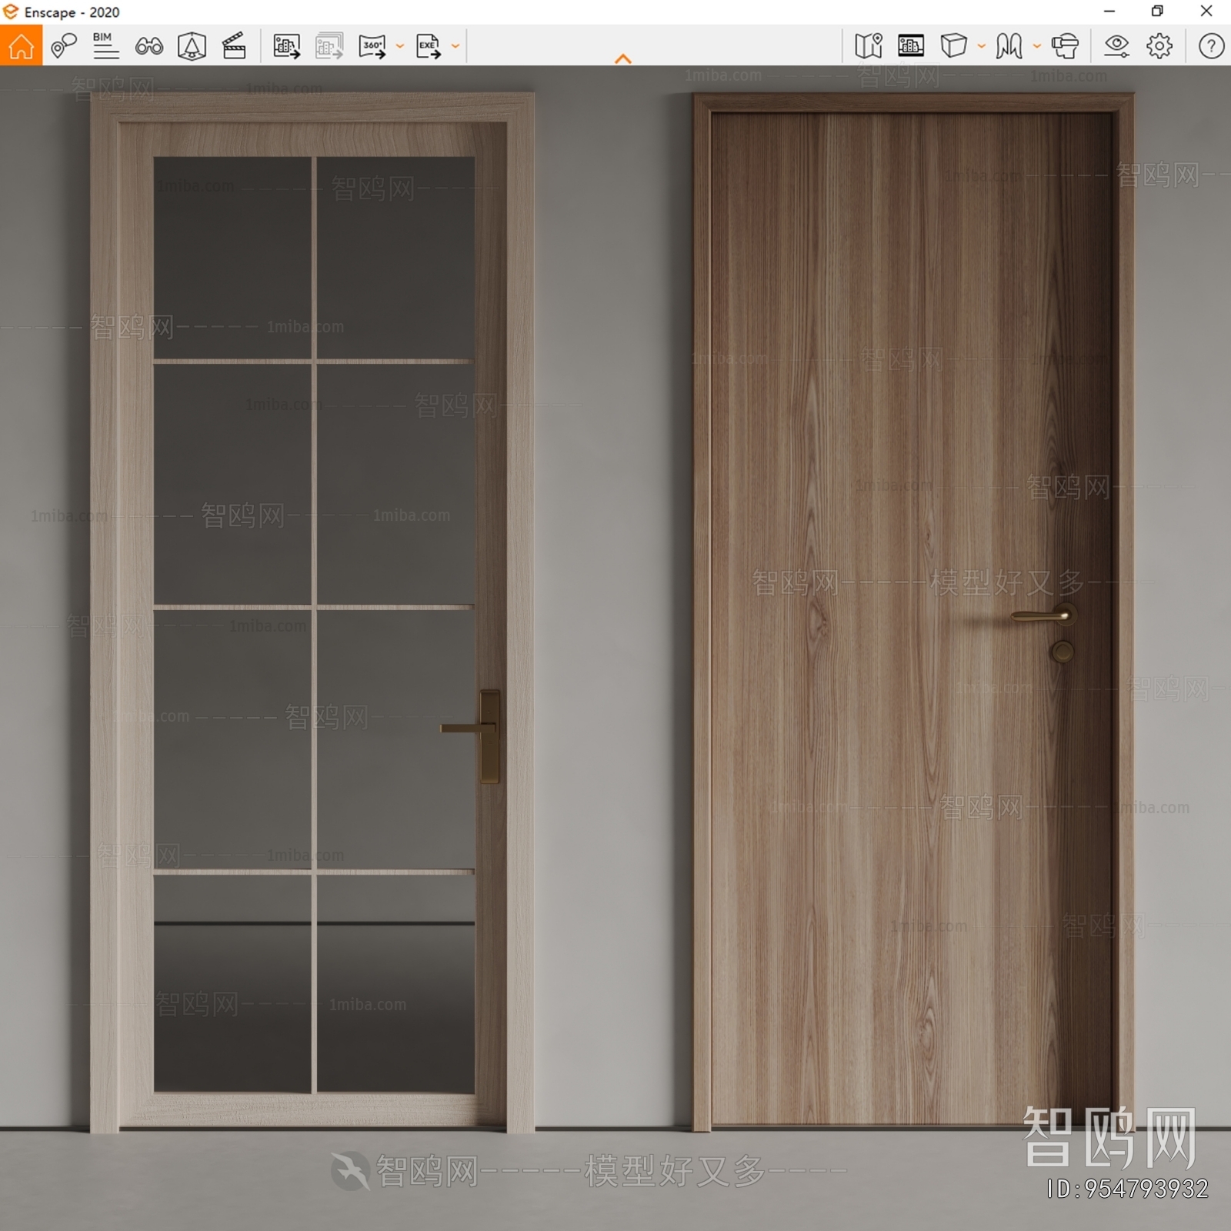Open Manage Views with binoculars icon
Screen dimensions: 1231x1231
pyautogui.click(x=148, y=46)
